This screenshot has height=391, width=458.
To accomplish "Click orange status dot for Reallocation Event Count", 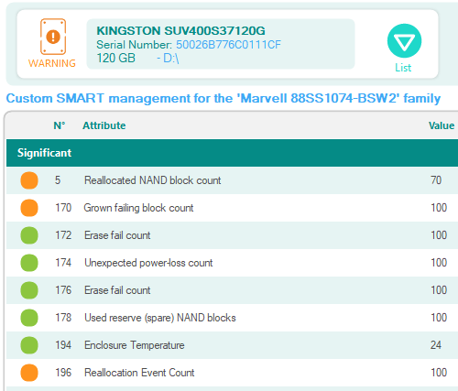I will point(29,373).
